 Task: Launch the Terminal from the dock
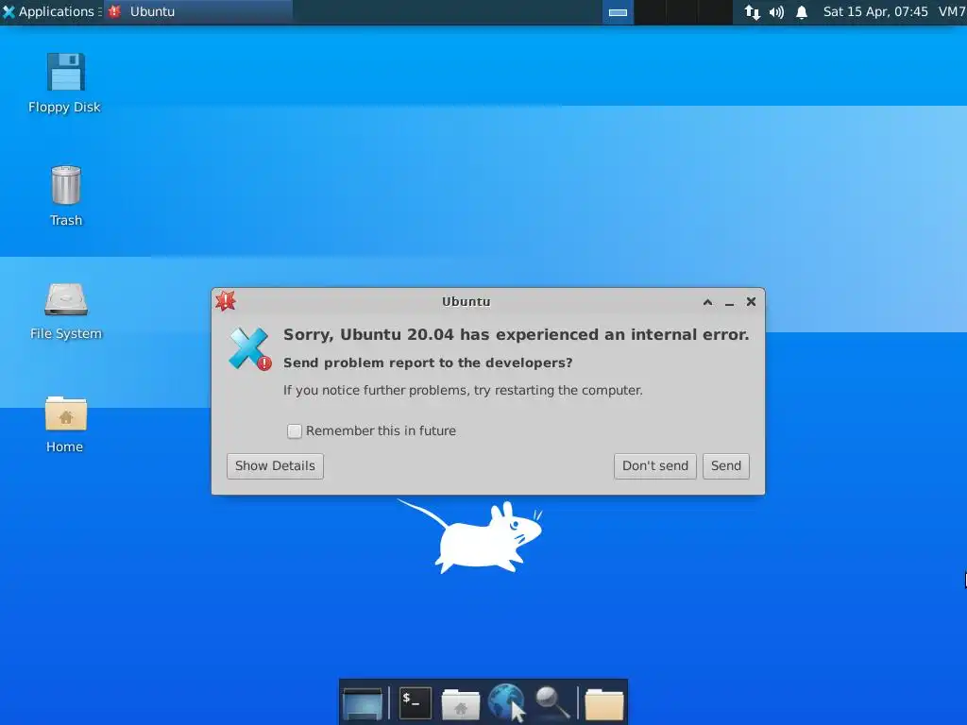pyautogui.click(x=416, y=702)
